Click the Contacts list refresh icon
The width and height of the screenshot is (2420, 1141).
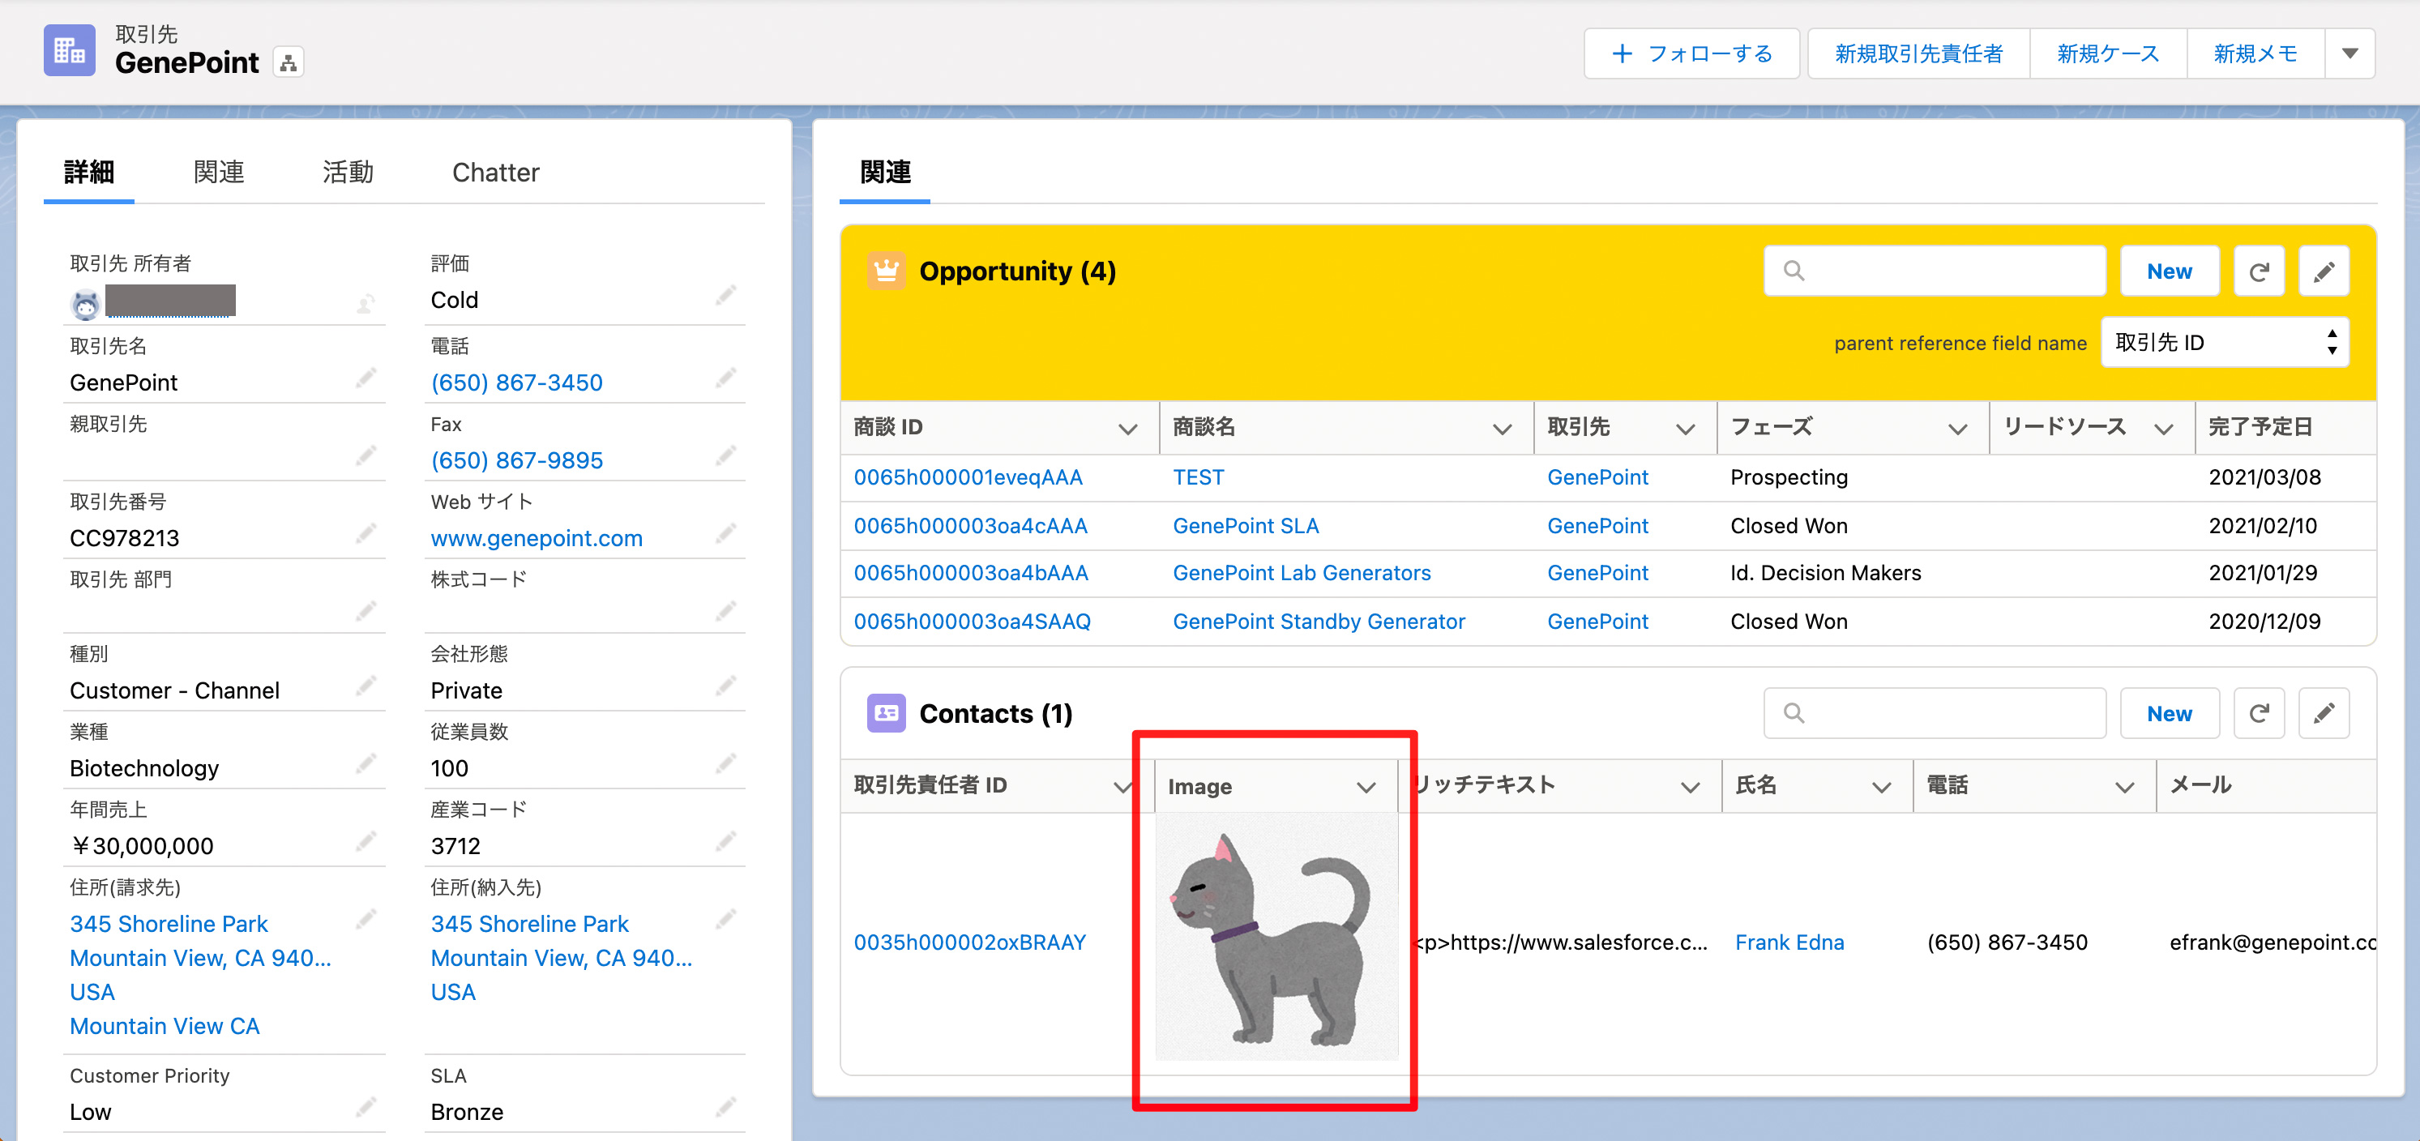[x=2259, y=714]
